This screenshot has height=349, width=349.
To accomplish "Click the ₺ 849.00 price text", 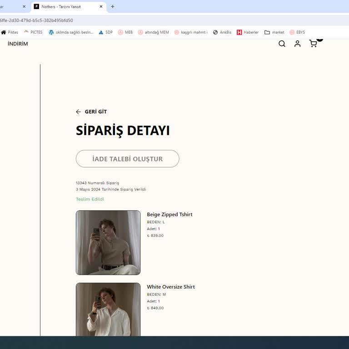I will coord(155,308).
